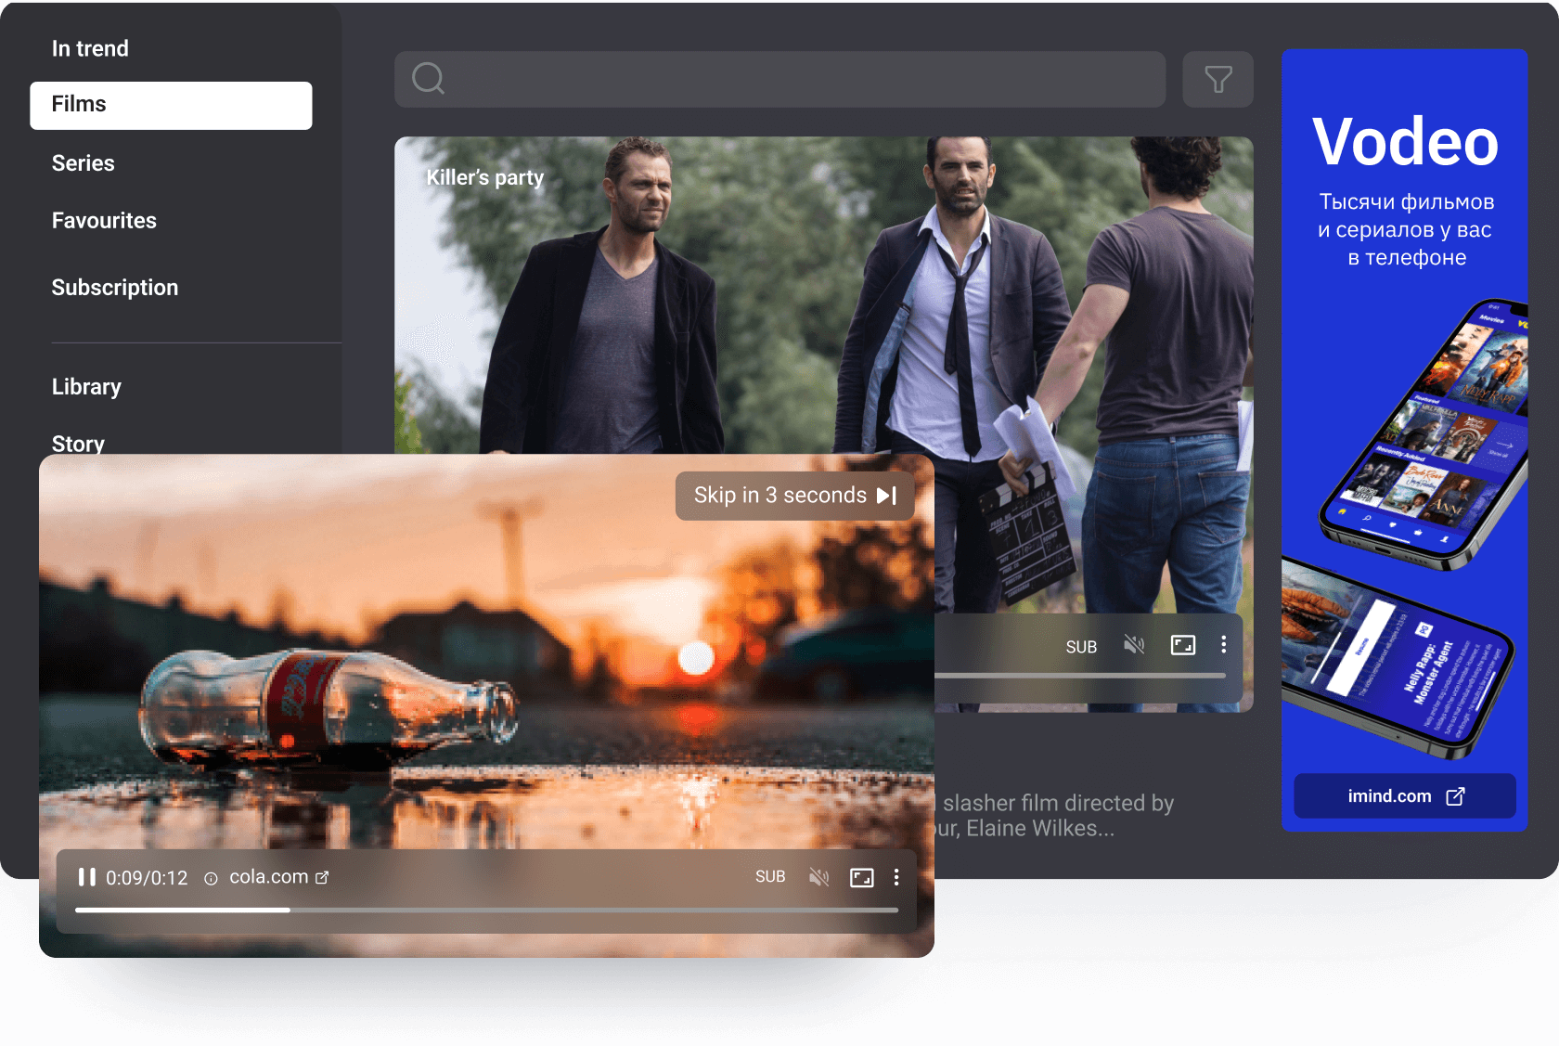Viewport: 1559px width, 1046px height.
Task: Open the filter icon beside the search bar
Action: [1218, 79]
